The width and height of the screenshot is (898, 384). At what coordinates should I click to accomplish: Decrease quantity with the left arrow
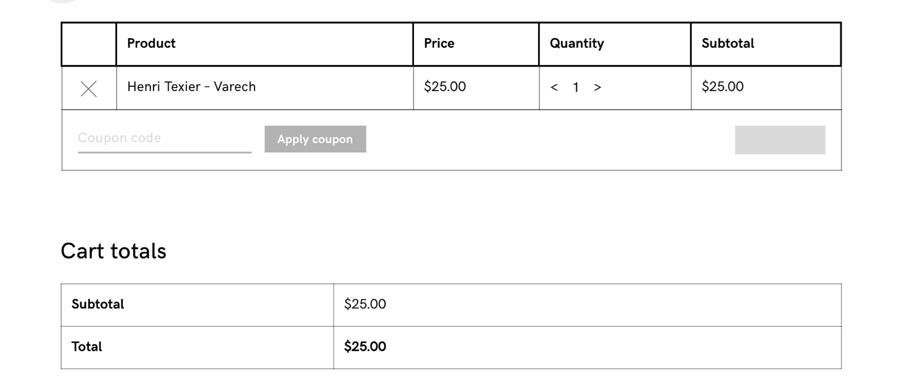click(x=554, y=87)
